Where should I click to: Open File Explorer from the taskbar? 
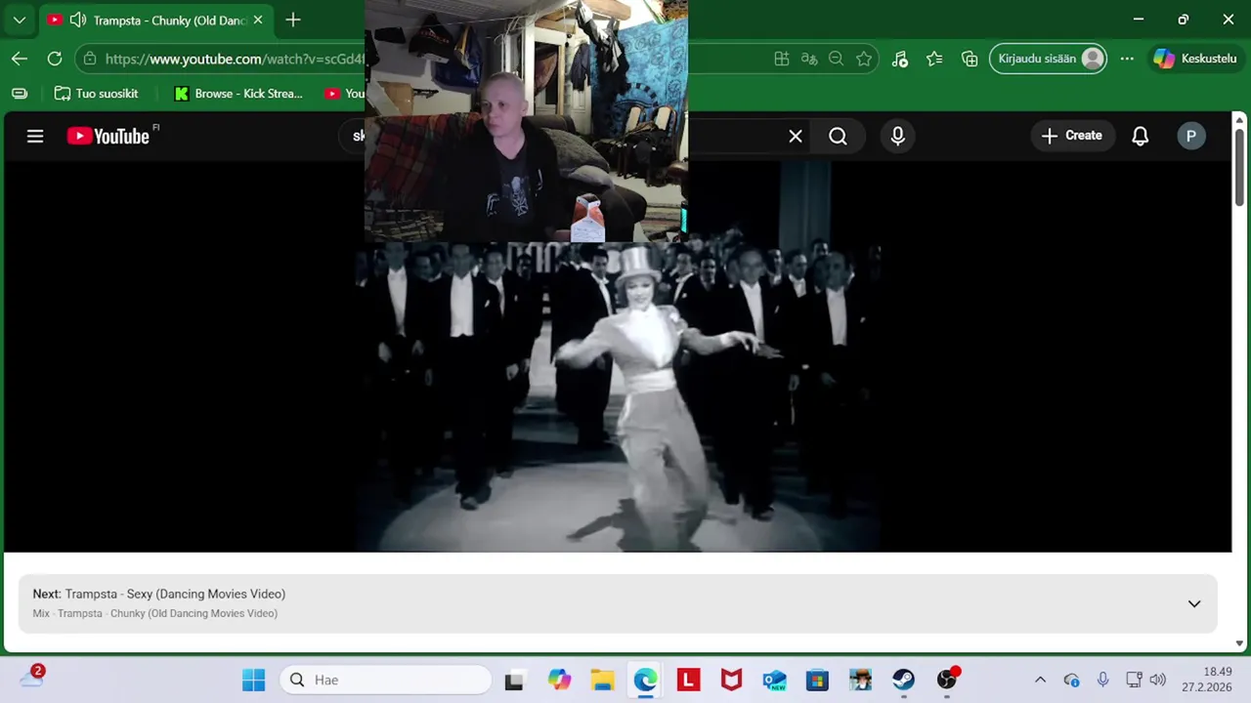(602, 680)
